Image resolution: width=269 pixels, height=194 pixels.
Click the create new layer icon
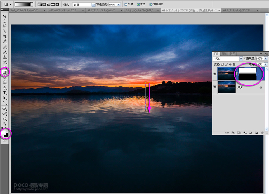[256, 133]
